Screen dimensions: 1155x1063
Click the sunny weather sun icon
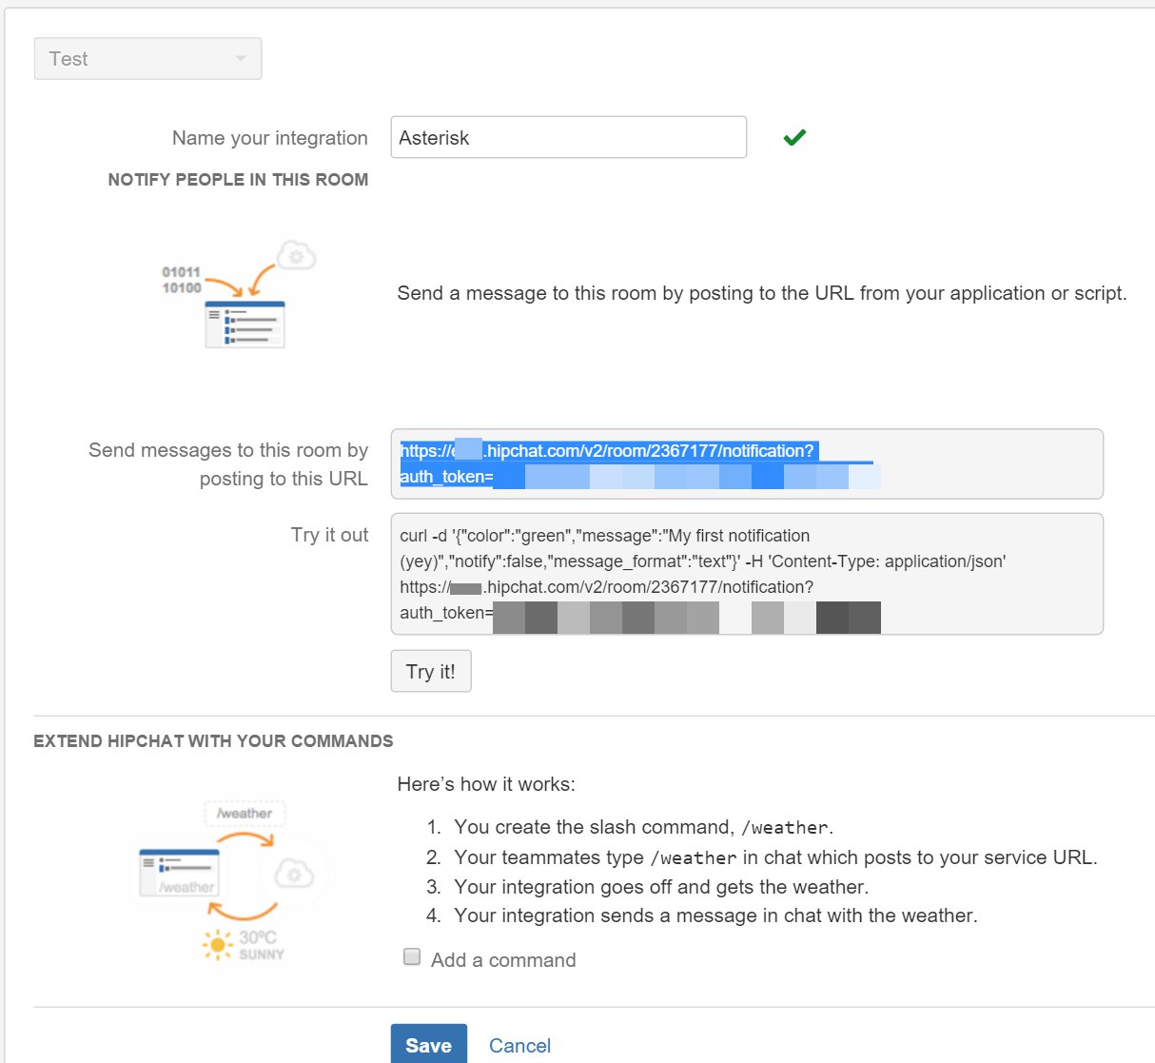coord(218,944)
